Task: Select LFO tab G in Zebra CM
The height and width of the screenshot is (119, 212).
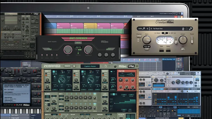Action: pyautogui.click(x=116, y=94)
